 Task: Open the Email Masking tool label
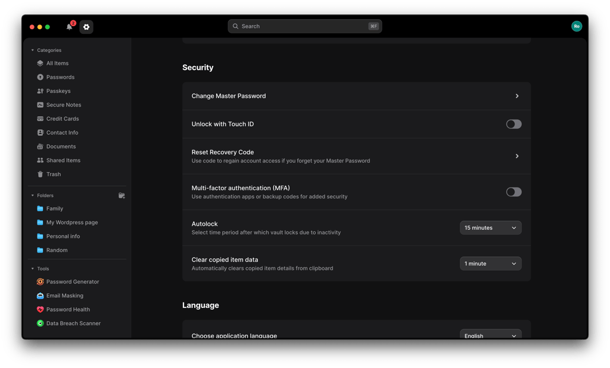click(65, 295)
